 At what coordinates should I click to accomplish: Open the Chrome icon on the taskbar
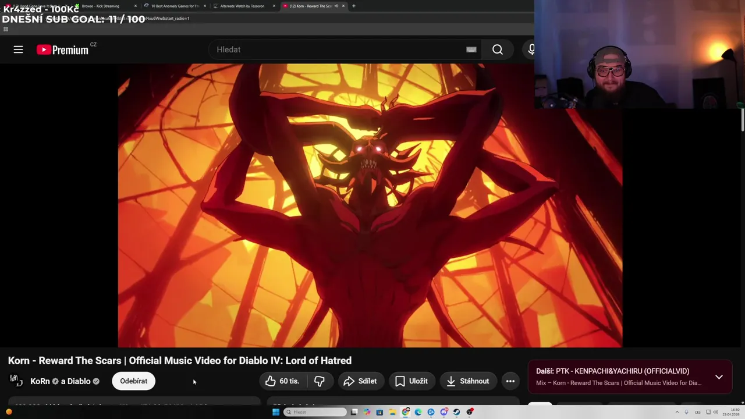406,412
